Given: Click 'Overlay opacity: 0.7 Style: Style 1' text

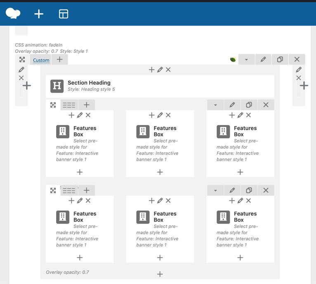Looking at the screenshot, I should click(x=52, y=51).
